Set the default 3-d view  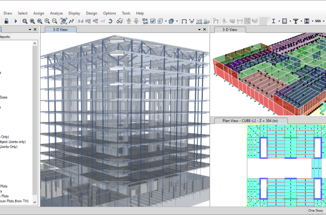(80, 21)
